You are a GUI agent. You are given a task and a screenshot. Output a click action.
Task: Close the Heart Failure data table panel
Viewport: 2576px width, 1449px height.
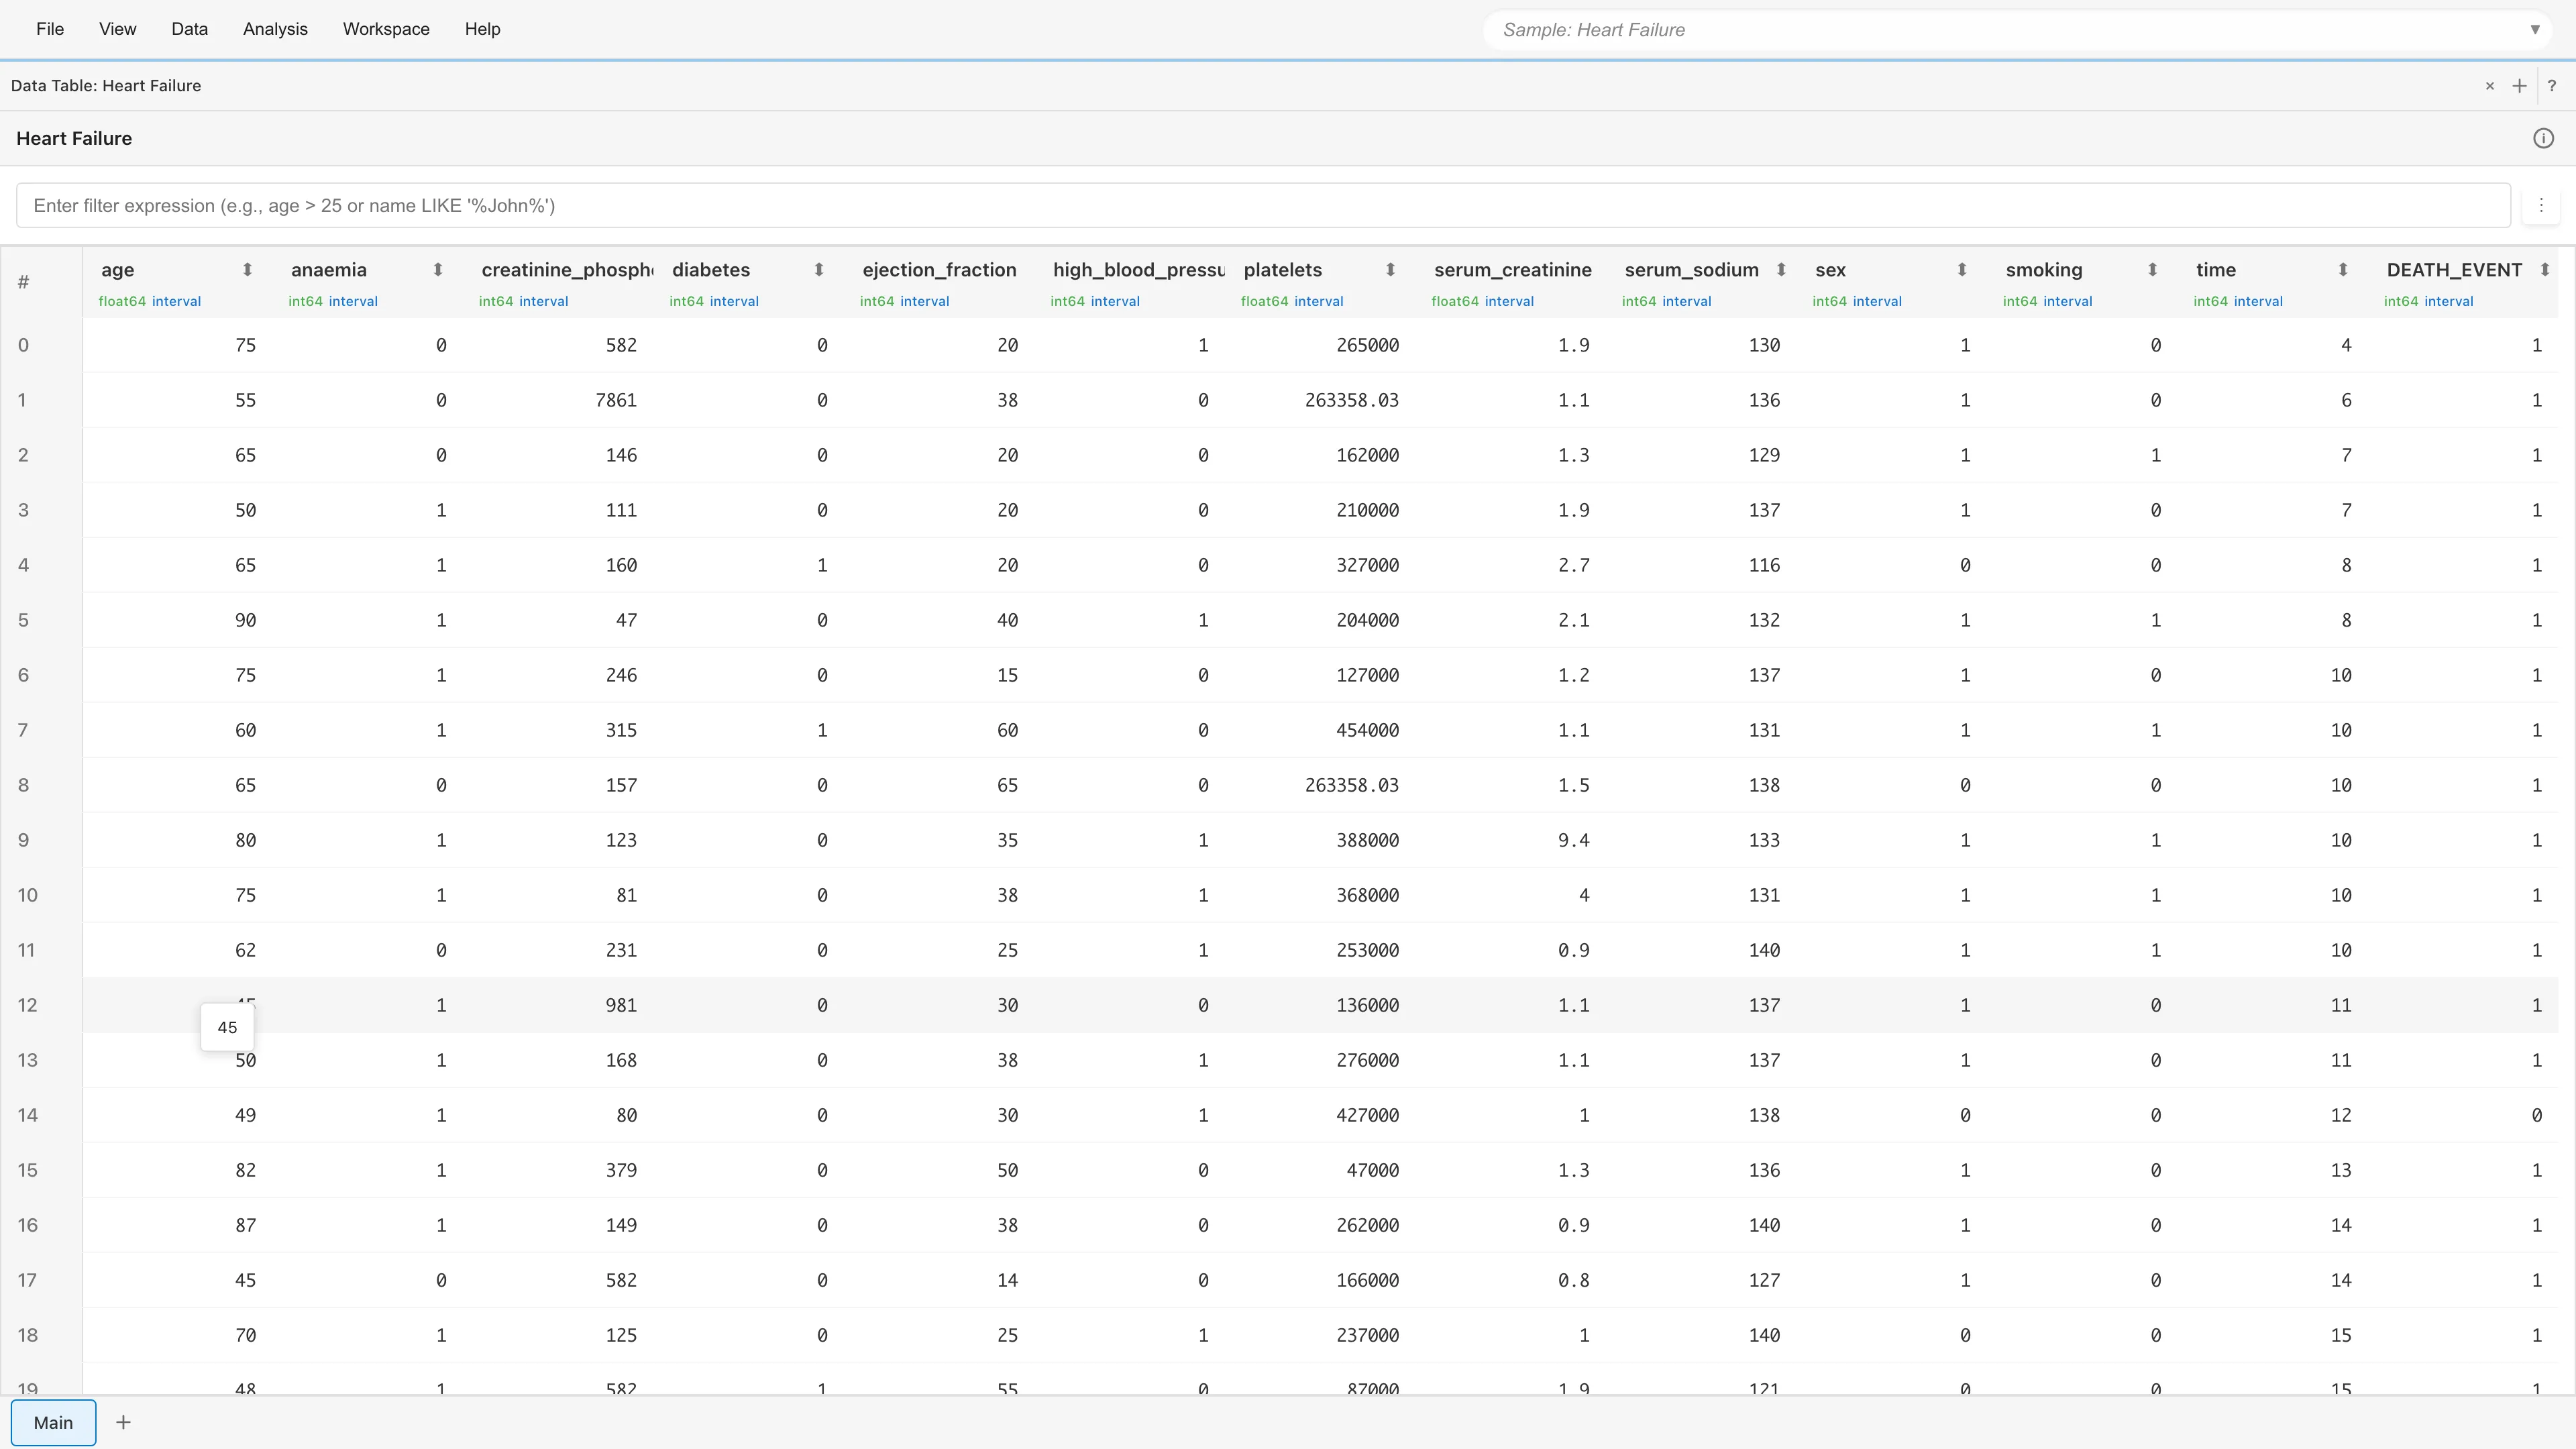tap(2489, 86)
